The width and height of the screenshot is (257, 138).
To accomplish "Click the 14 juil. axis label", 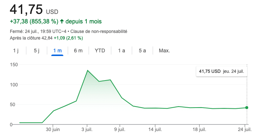I will coord(155,130).
